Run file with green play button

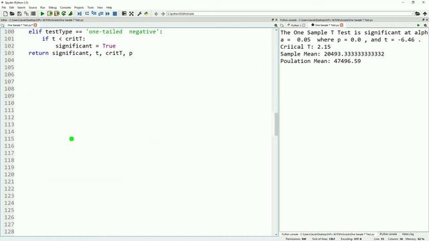point(42,13)
